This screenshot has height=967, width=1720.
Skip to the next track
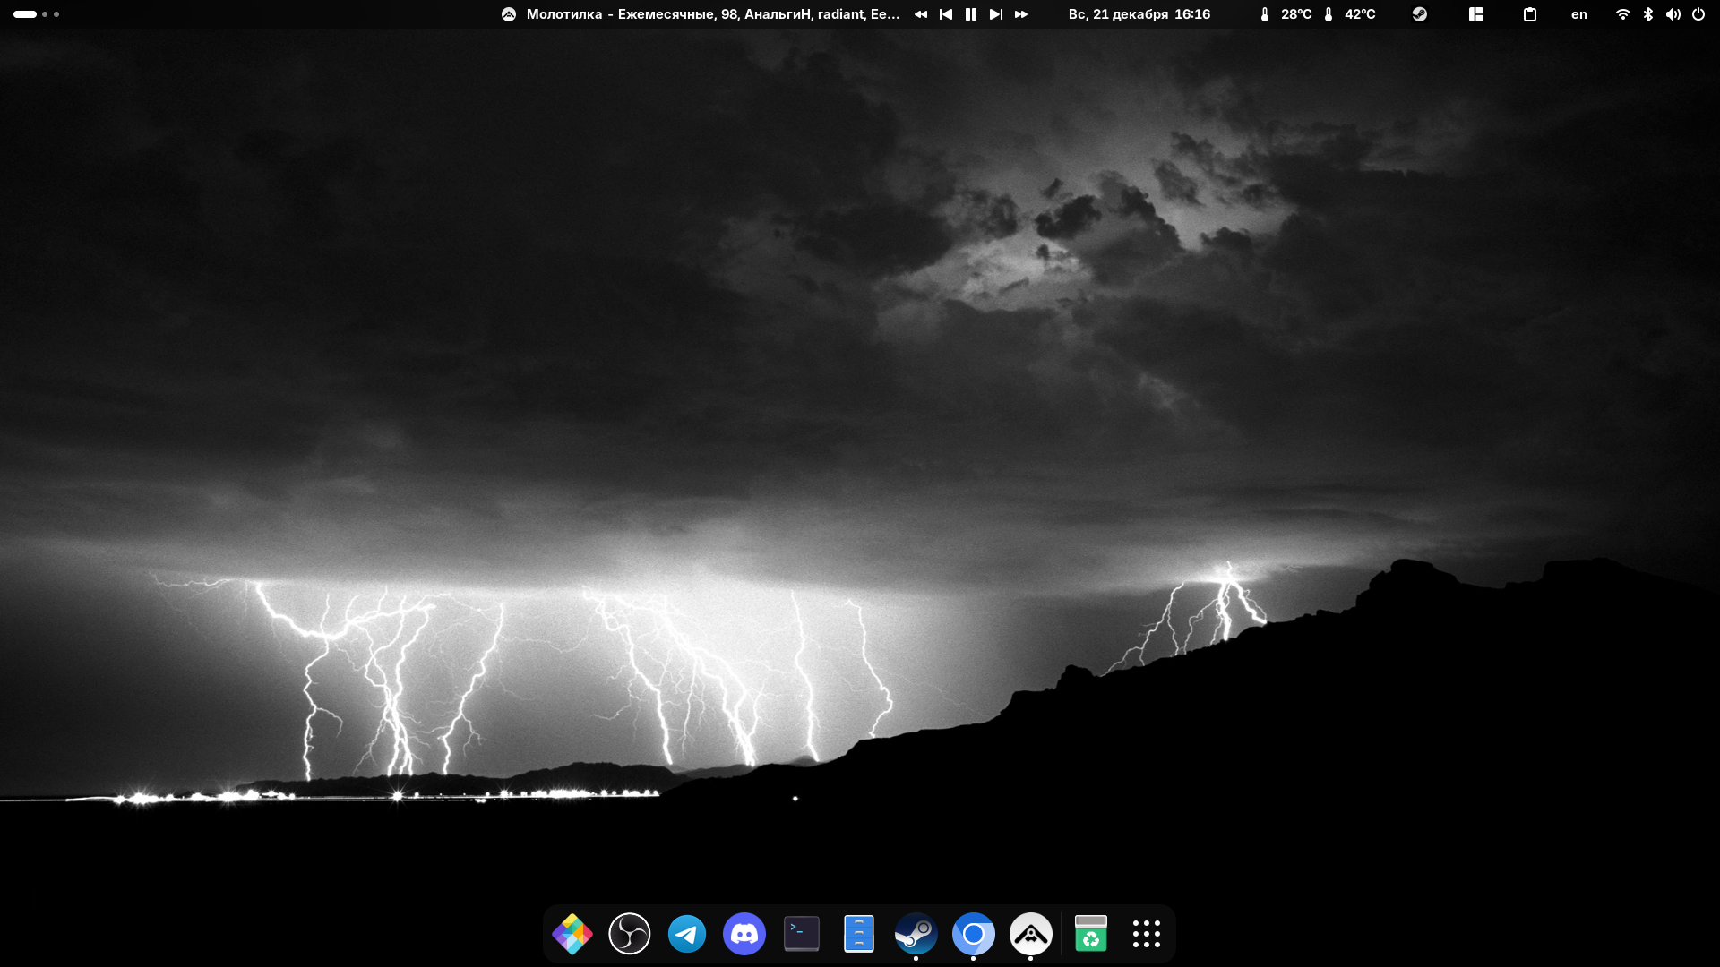click(995, 14)
